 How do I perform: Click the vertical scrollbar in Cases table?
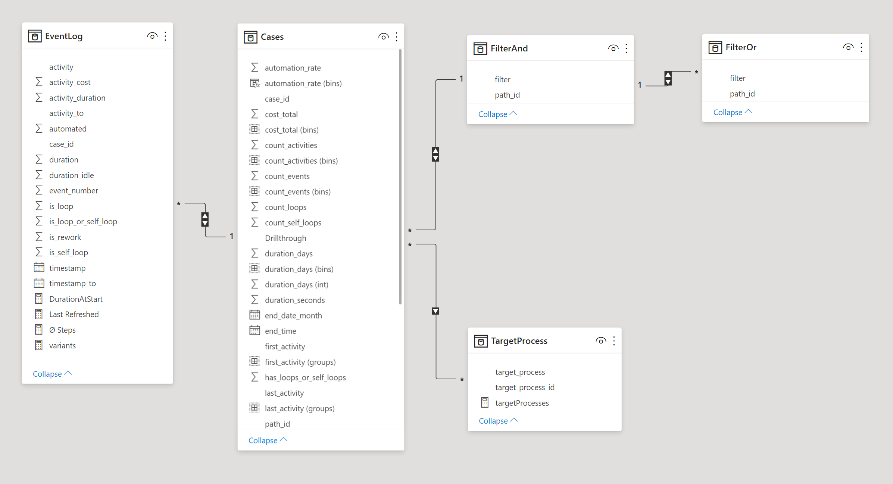pos(400,177)
